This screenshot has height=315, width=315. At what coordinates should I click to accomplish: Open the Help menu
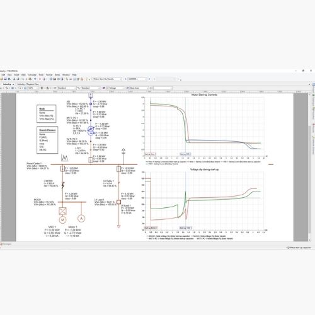(x=74, y=75)
